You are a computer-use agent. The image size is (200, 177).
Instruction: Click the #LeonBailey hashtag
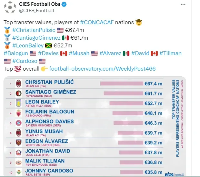(29, 46)
